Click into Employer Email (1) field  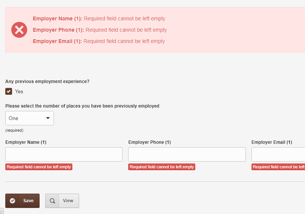pyautogui.click(x=278, y=154)
